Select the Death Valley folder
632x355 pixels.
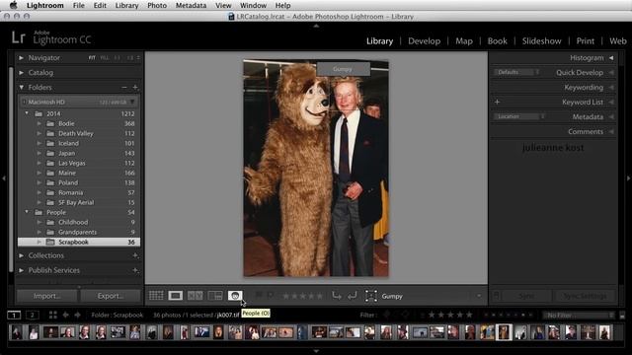(x=76, y=133)
